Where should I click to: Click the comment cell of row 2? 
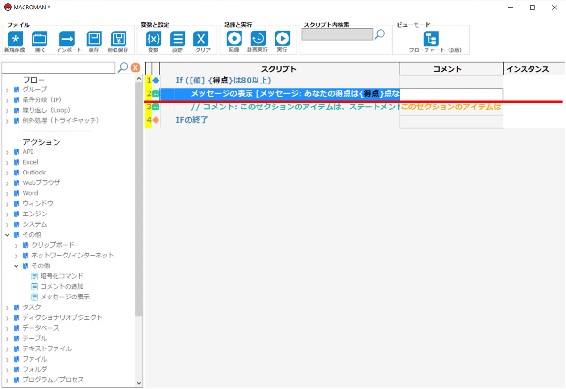coord(451,94)
